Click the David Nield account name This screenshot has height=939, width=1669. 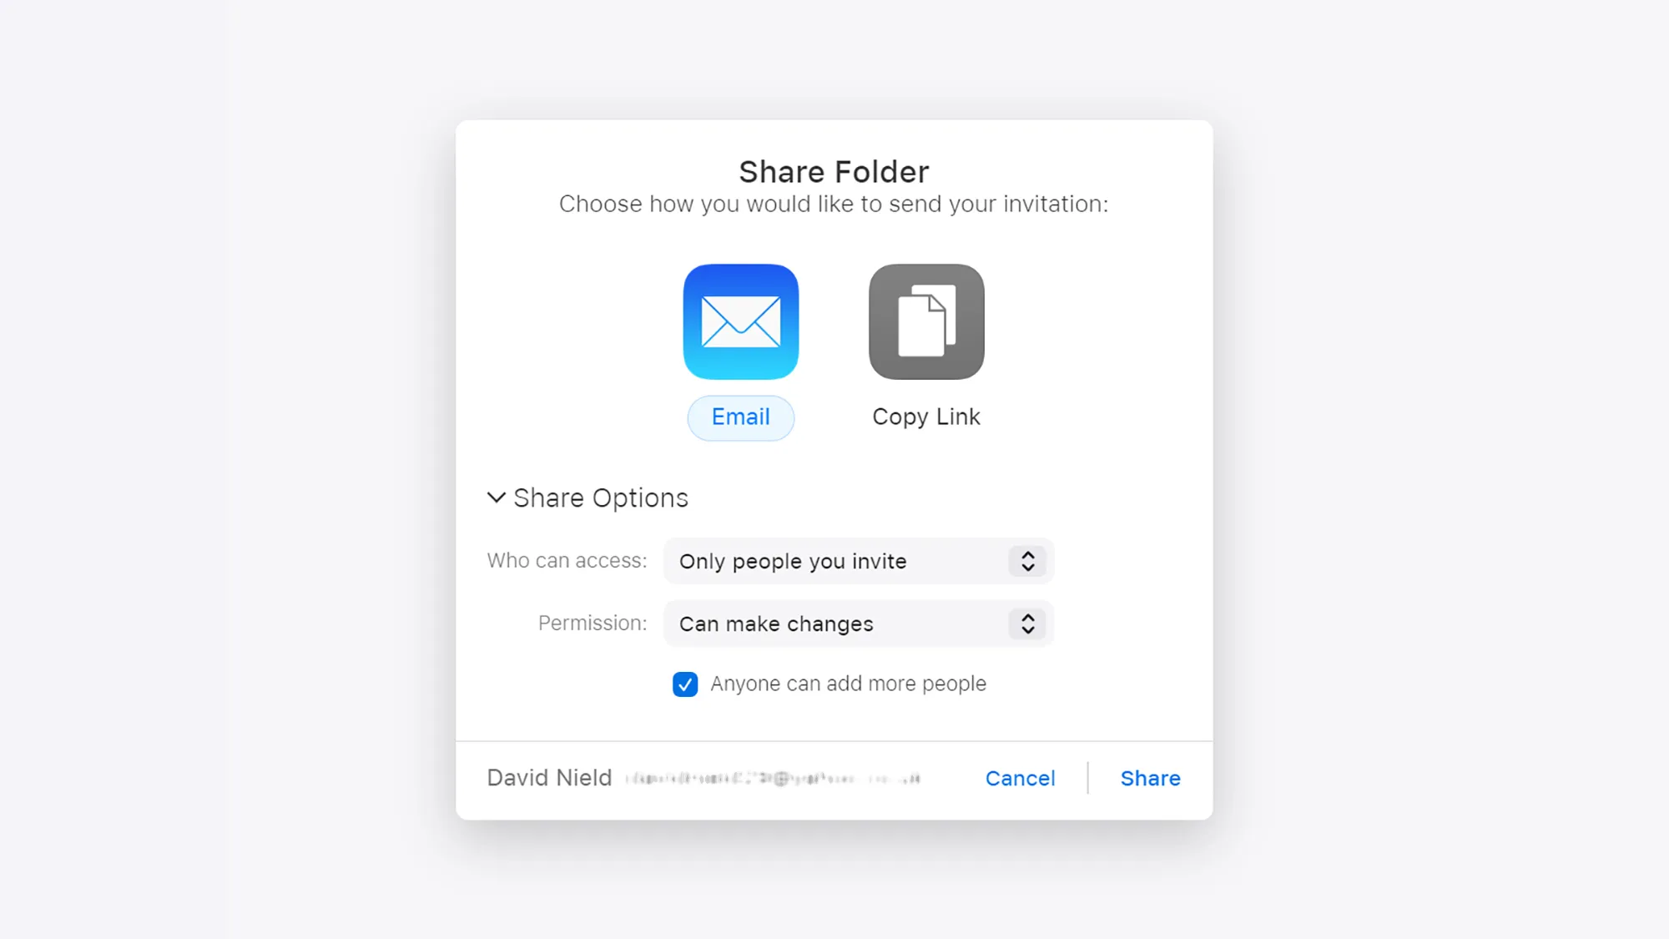pyautogui.click(x=549, y=778)
